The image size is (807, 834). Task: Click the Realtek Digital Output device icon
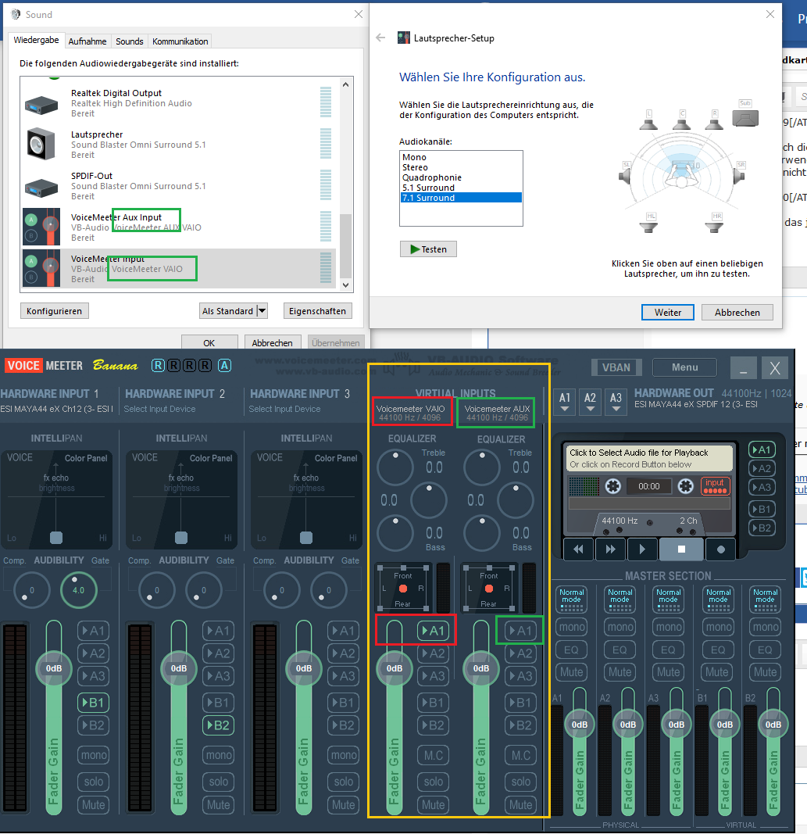[41, 104]
